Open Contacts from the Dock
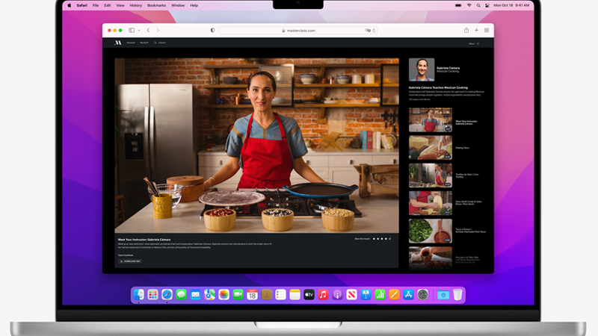598x336 pixels. coord(267,294)
